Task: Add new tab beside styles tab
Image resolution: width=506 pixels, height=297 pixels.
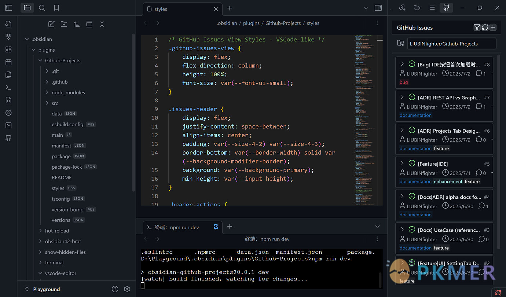Action: [x=230, y=8]
